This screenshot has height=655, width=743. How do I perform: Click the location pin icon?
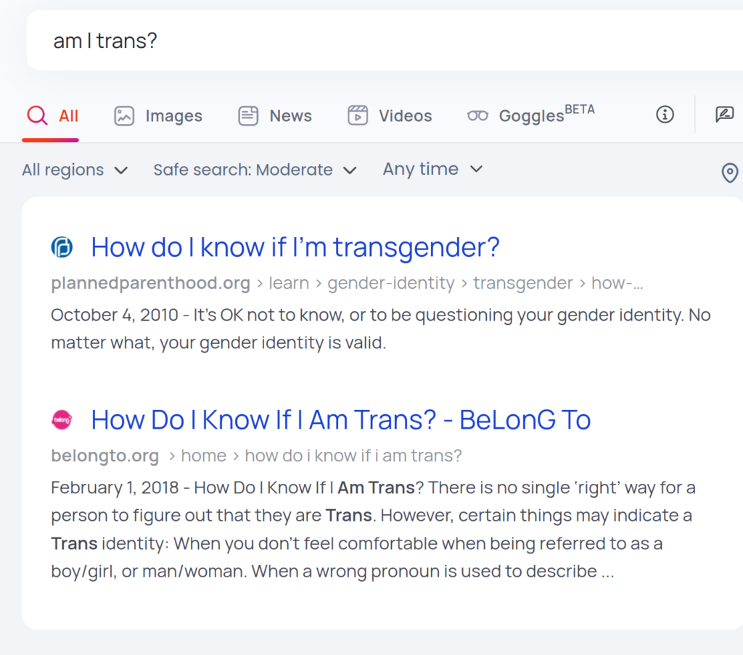point(729,173)
